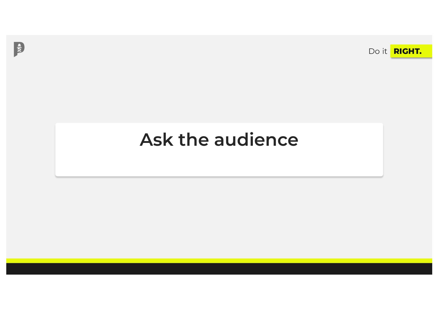The height and width of the screenshot is (310, 439).
Task: Select the "Ask the audience" heading
Action: point(219,140)
